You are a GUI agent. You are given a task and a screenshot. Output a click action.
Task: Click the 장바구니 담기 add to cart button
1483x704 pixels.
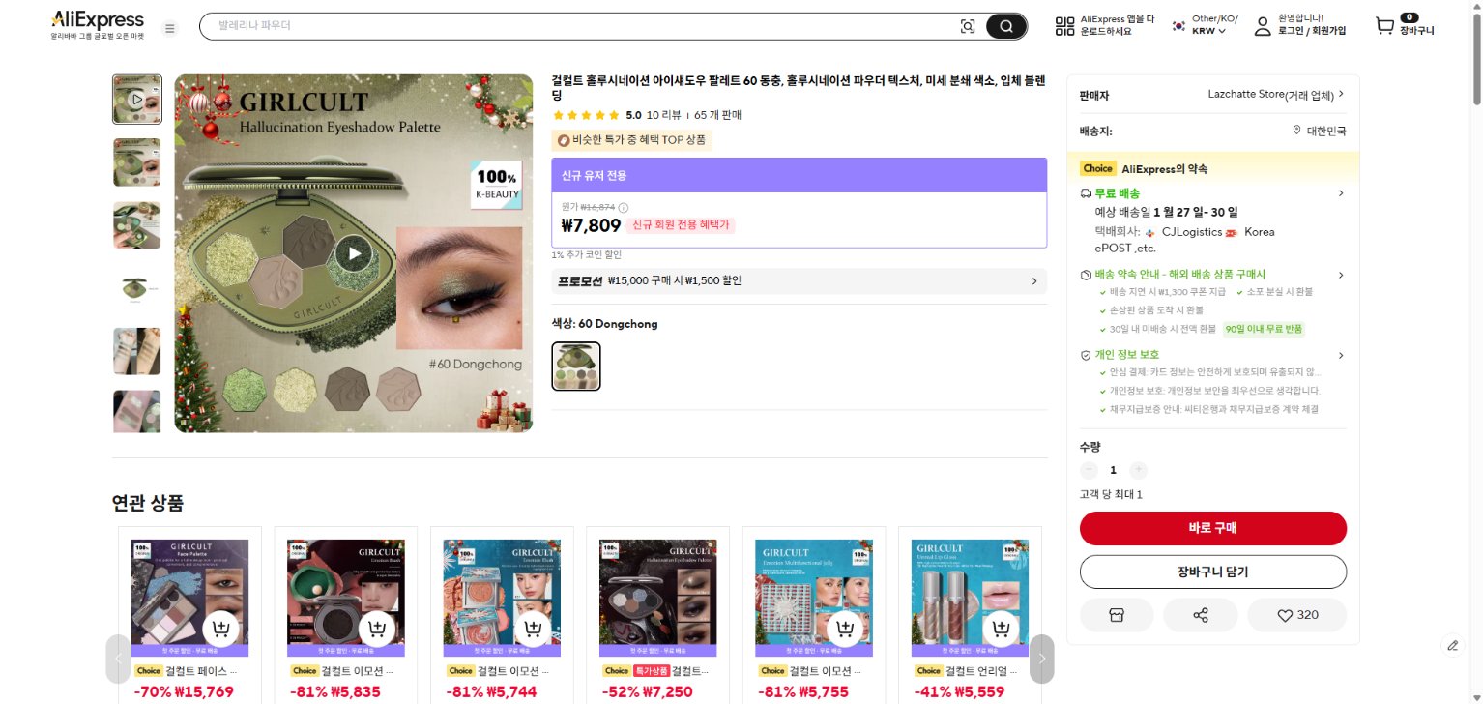tap(1212, 572)
